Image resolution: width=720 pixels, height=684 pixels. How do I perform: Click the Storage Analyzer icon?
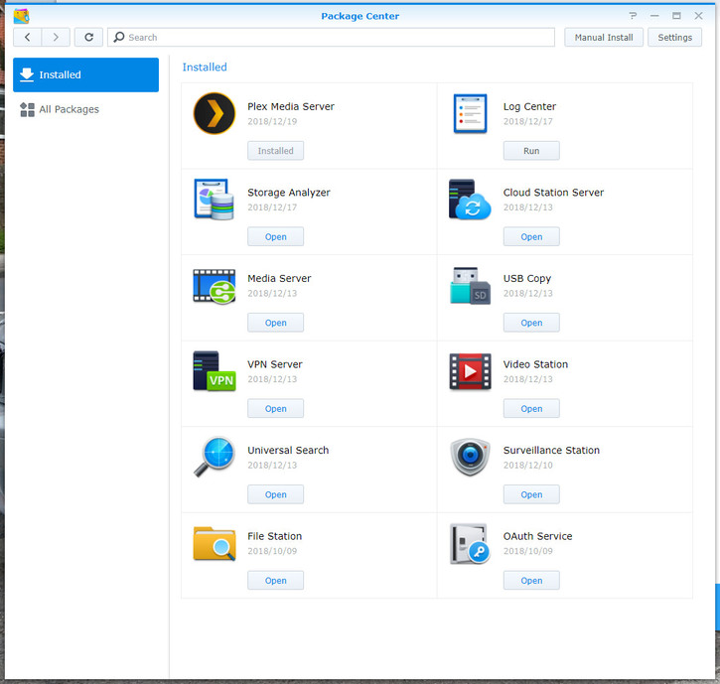pos(215,200)
